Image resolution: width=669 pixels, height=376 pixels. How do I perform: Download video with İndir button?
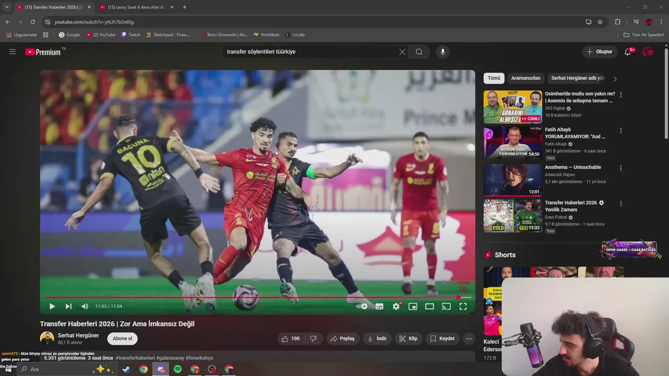[x=377, y=338]
